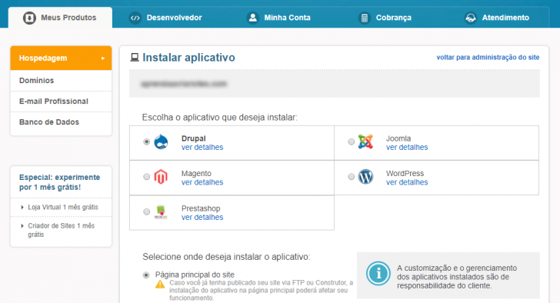Click the Meus Produtos download icon
Screen dimensions: 560x303
(29, 18)
